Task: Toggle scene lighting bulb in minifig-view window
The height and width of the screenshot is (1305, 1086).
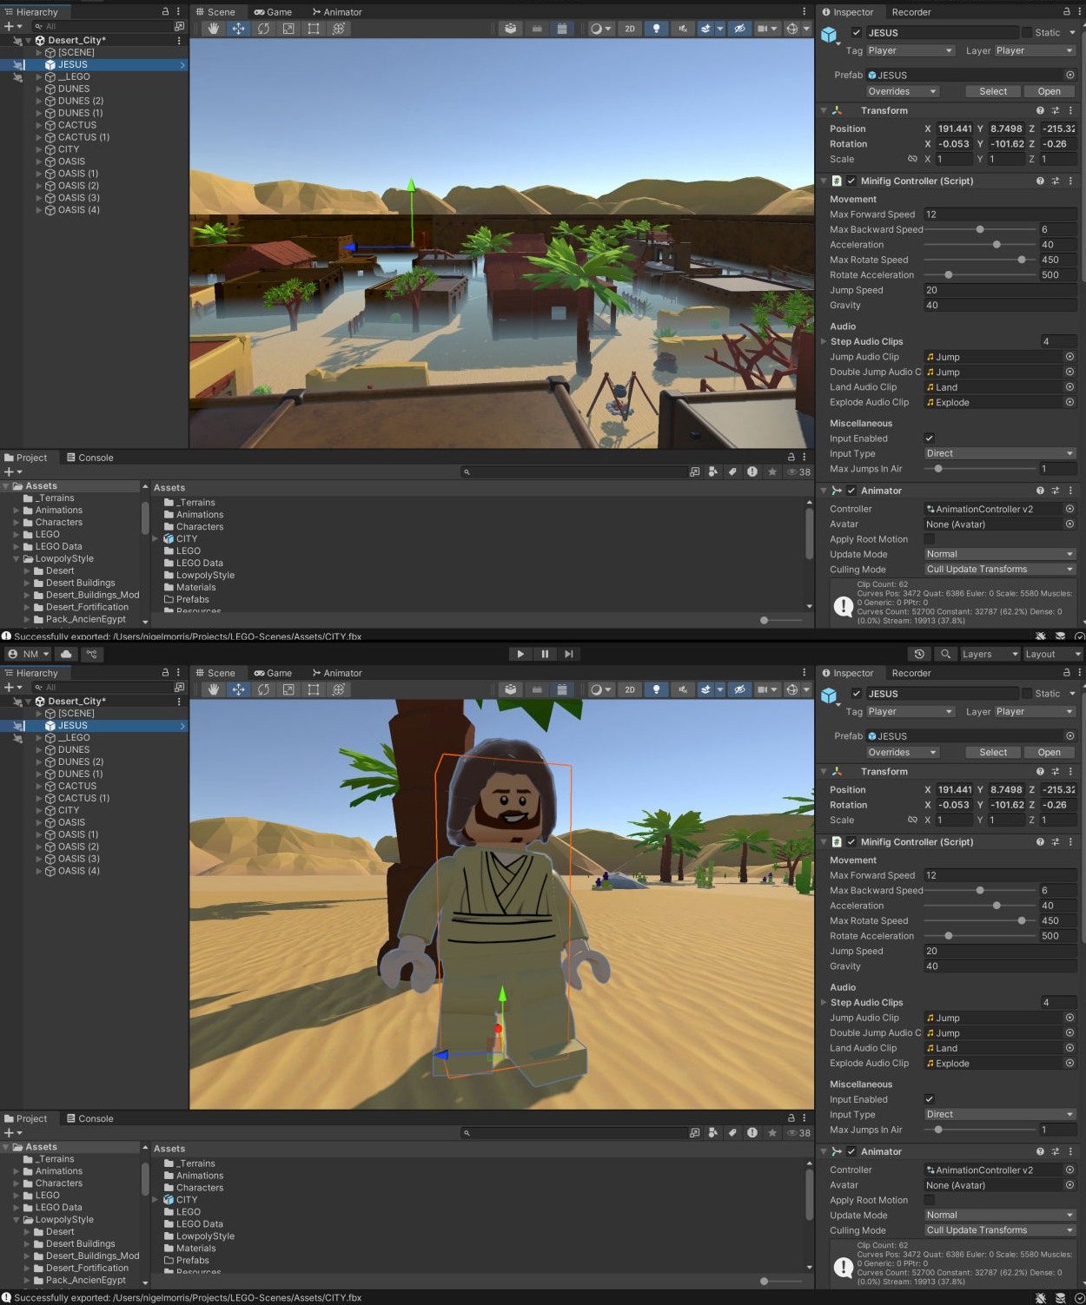Action: click(656, 689)
